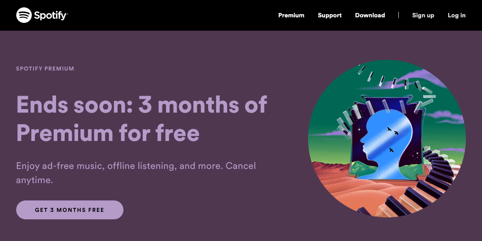Click the 'Premium for free' headline line
This screenshot has width=482, height=241.
tap(108, 133)
